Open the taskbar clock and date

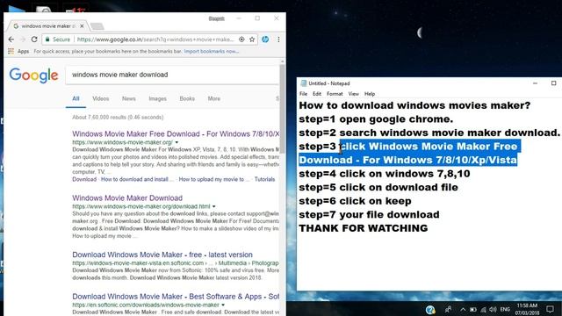click(x=527, y=309)
